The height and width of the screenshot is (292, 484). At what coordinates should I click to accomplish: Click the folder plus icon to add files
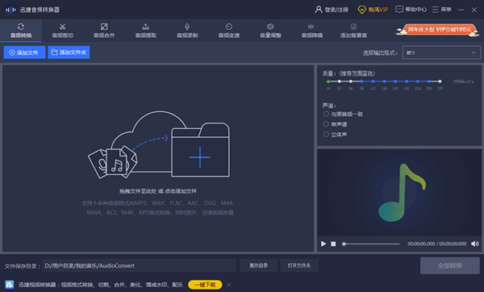[200, 150]
